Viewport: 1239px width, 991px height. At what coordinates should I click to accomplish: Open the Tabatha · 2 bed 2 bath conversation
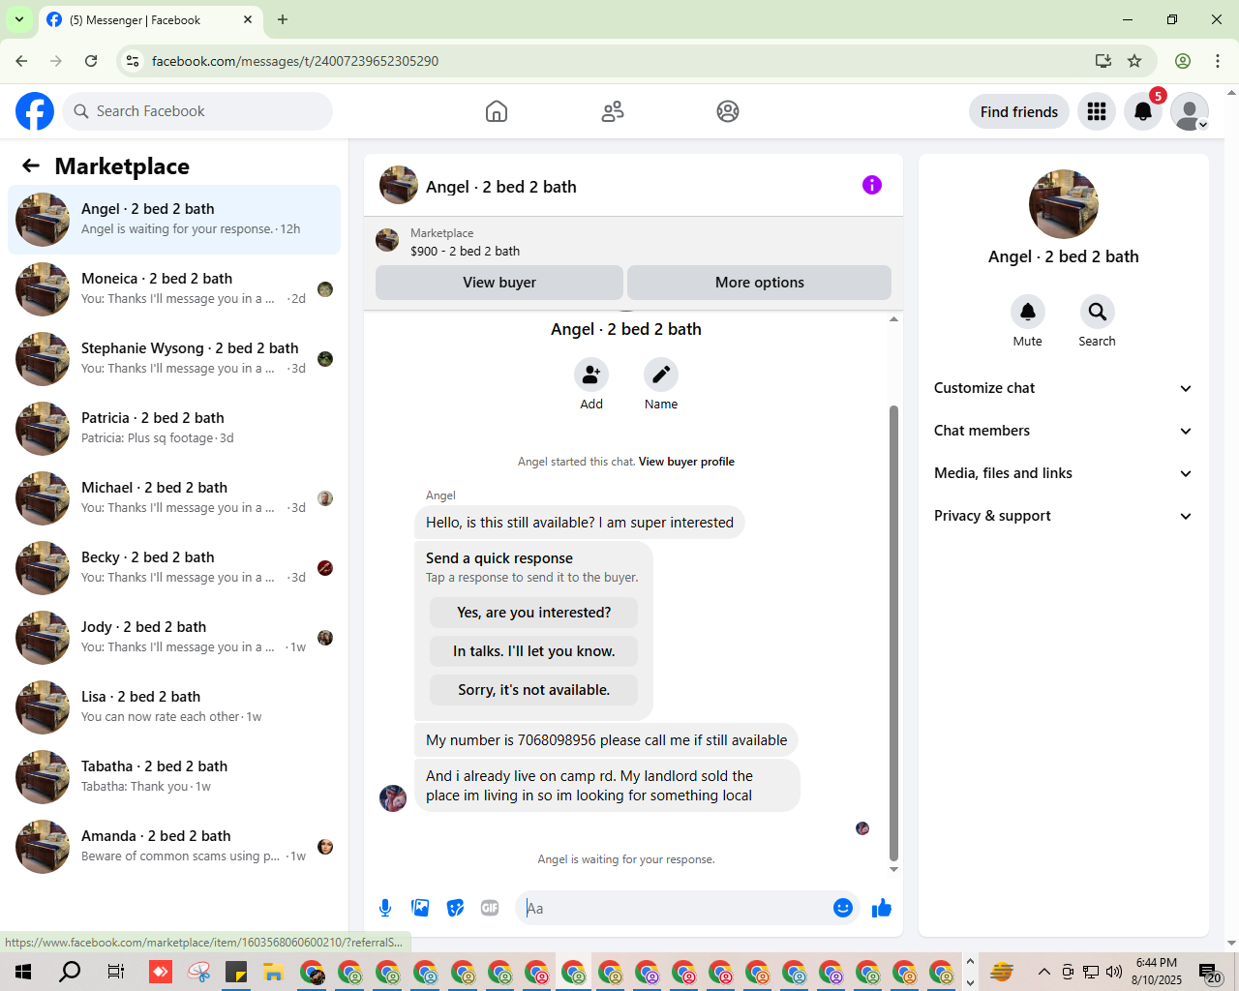click(174, 777)
